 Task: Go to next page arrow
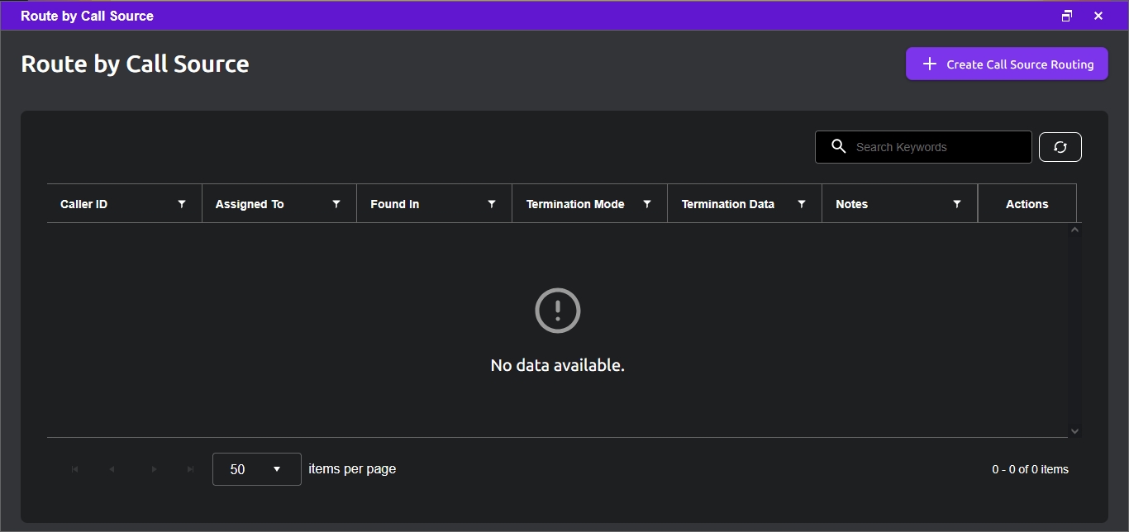pos(155,469)
